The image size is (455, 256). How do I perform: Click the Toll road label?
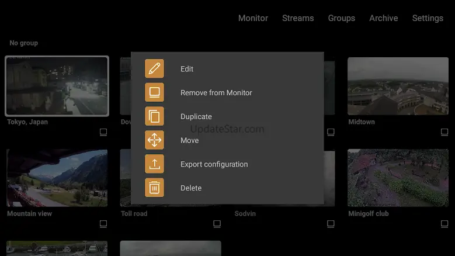[134, 213]
